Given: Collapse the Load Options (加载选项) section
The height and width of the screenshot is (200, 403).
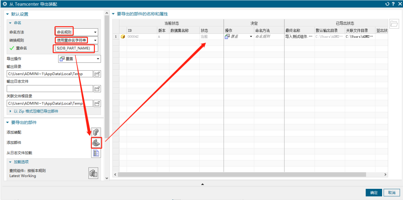Looking at the screenshot, I should click(x=10, y=162).
